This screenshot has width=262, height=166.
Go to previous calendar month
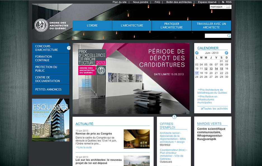pos(197,53)
